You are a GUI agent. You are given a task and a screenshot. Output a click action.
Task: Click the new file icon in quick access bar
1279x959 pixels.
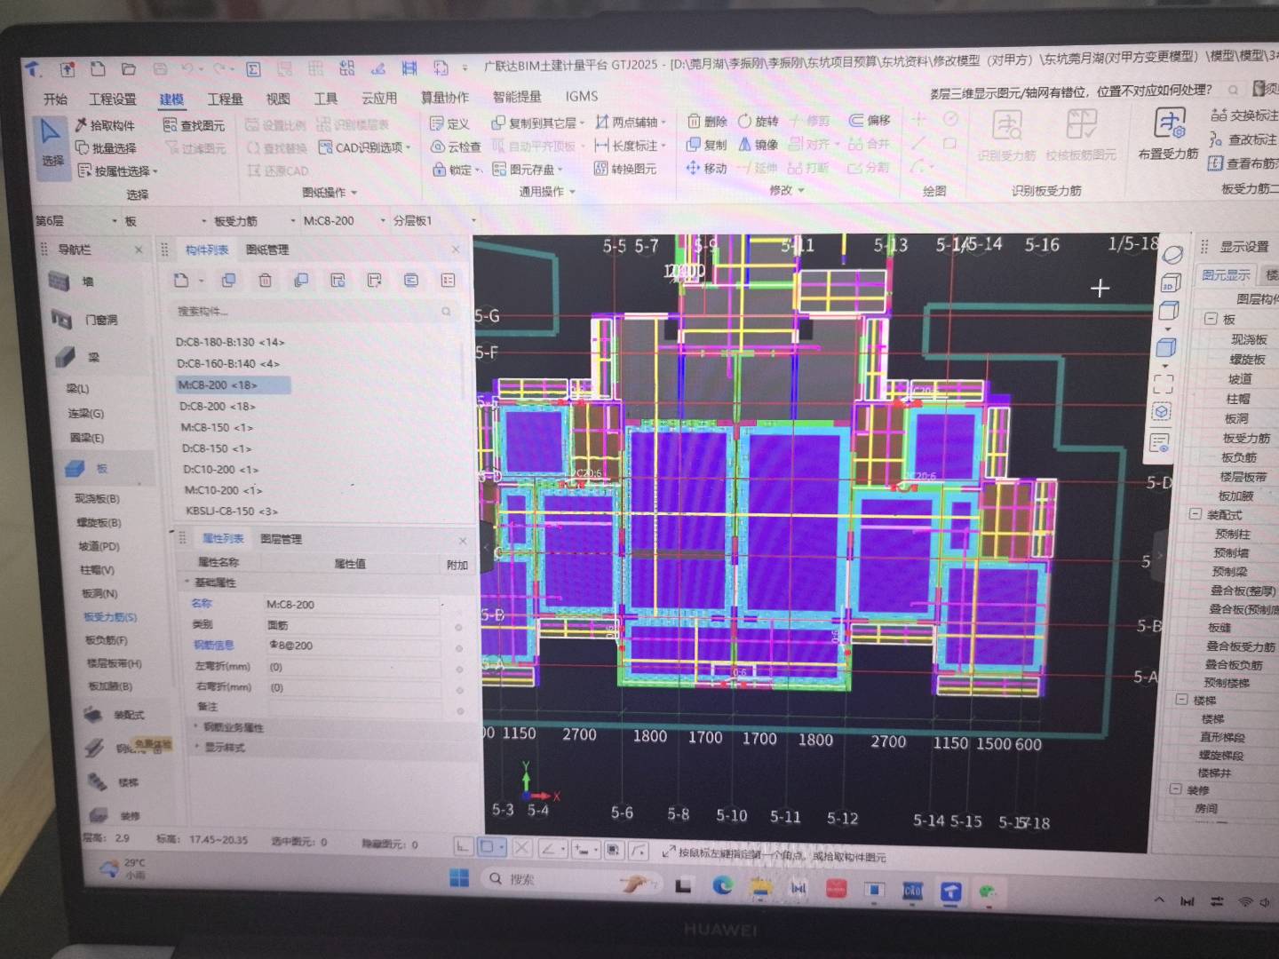(x=98, y=69)
